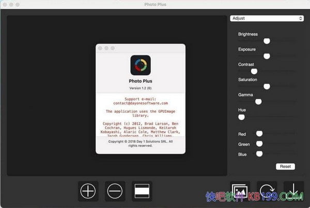Click the Hue slider knob
Viewport: 310px width, 208px height.
[x=241, y=117]
